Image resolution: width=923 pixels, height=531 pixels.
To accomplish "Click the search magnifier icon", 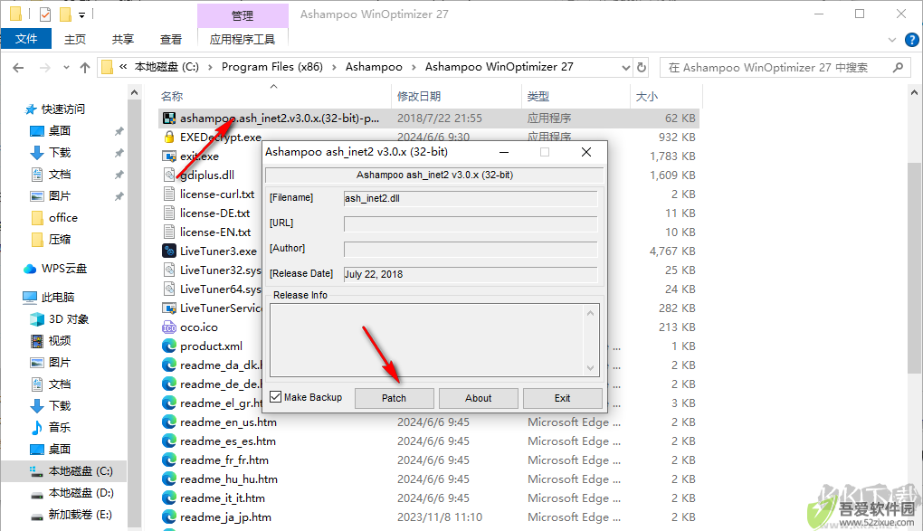I will (898, 68).
